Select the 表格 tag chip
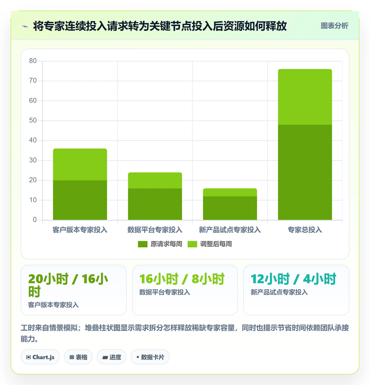This screenshot has width=370, height=385. (78, 357)
